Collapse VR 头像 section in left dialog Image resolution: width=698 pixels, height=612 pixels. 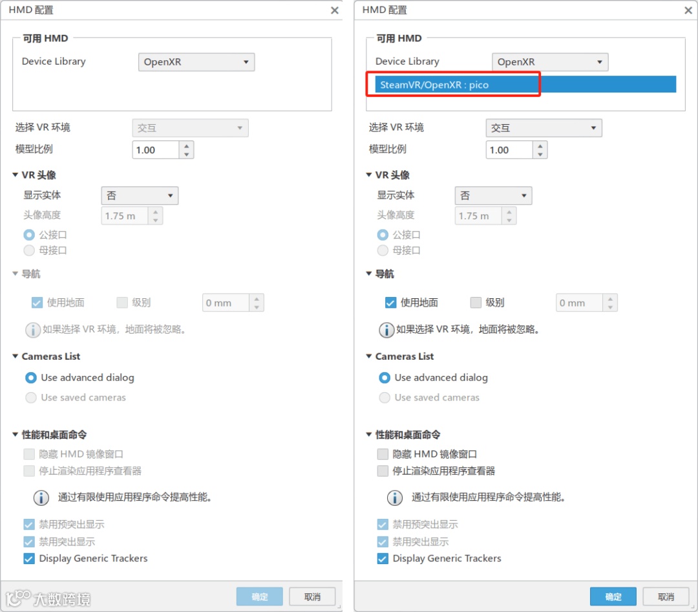15,175
